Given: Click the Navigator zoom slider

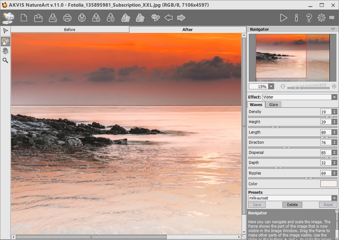Looking at the screenshot, I should click(x=308, y=88).
